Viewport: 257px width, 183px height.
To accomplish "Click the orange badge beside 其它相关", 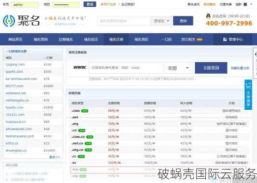I will click(200, 39).
